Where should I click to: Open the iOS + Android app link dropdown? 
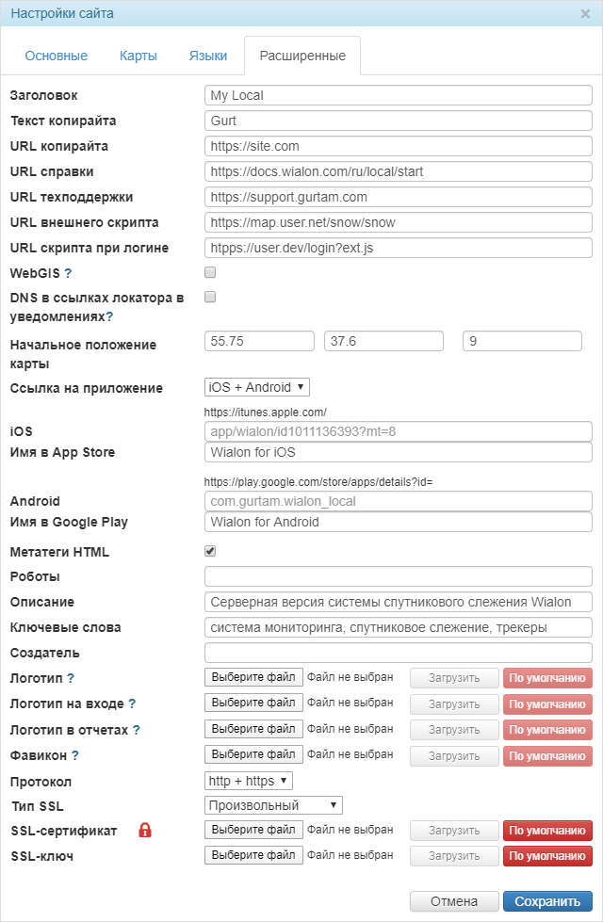256,387
